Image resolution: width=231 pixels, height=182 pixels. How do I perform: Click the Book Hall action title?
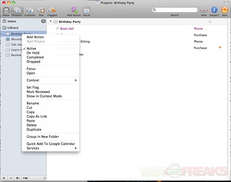[67, 29]
